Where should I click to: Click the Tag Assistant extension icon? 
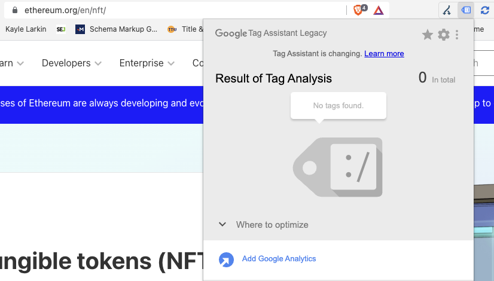point(466,10)
